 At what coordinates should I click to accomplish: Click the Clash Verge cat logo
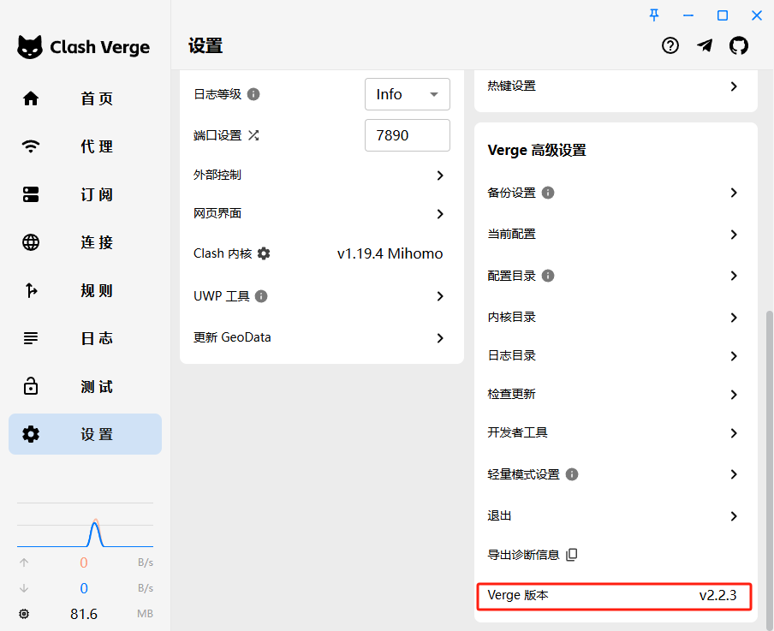[x=30, y=47]
